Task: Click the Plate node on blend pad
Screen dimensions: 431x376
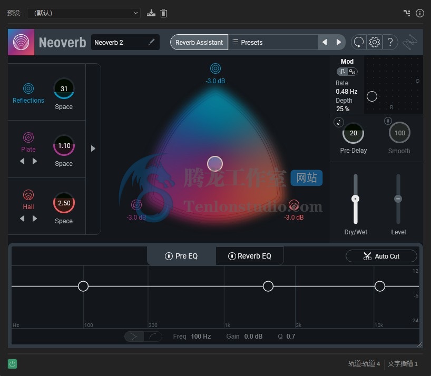Action: 136,205
